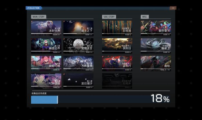Open the 时钟链接 chapter card

pos(46,81)
